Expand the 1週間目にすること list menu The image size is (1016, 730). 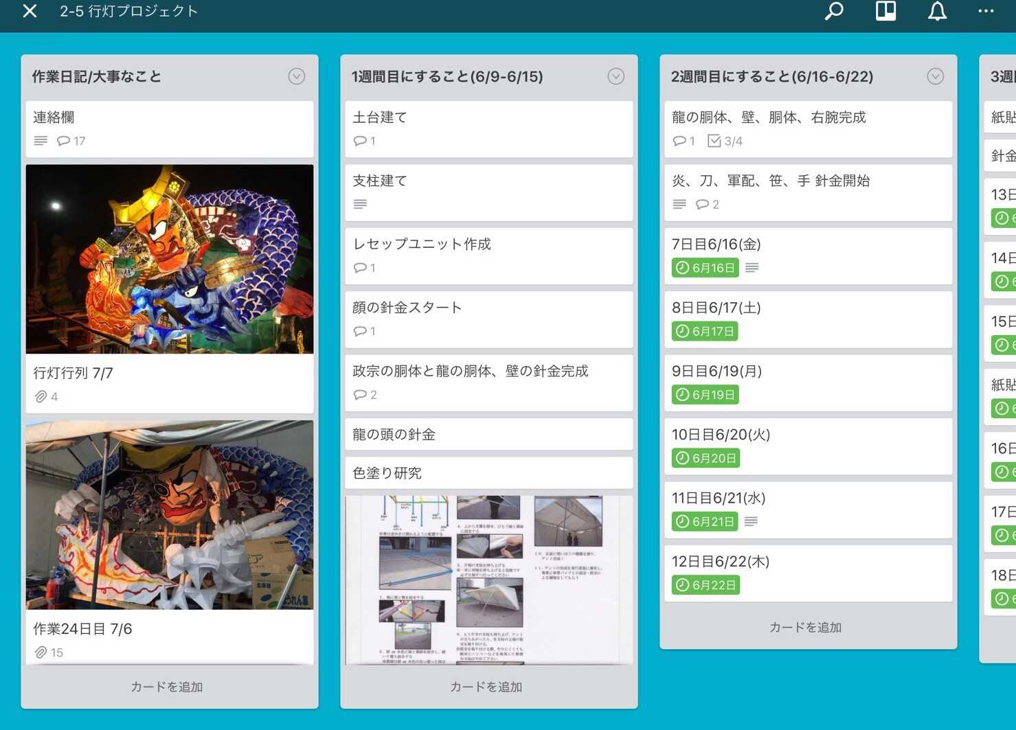[x=616, y=76]
